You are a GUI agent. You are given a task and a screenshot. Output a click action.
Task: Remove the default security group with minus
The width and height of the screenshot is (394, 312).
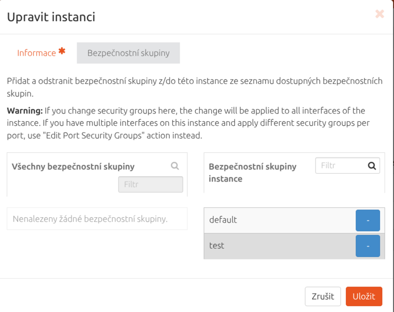[368, 220]
